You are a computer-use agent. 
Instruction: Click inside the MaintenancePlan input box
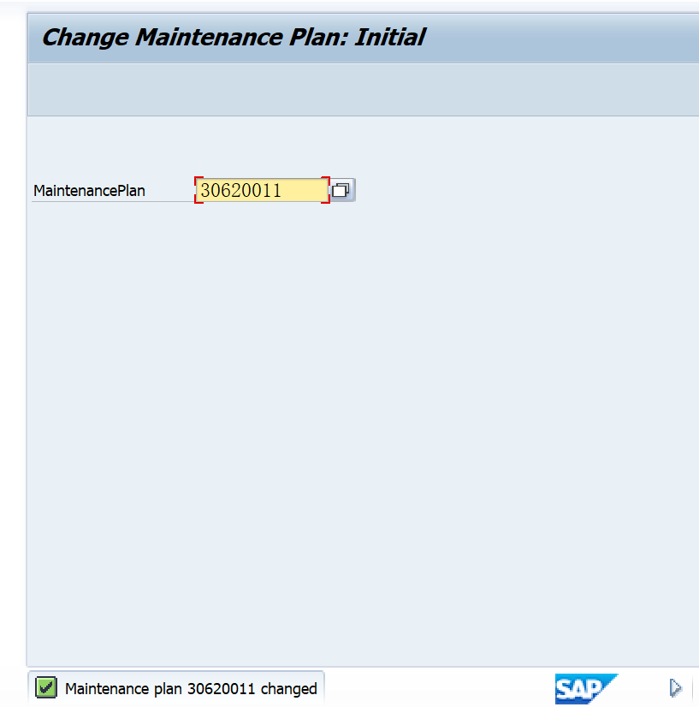coord(261,189)
